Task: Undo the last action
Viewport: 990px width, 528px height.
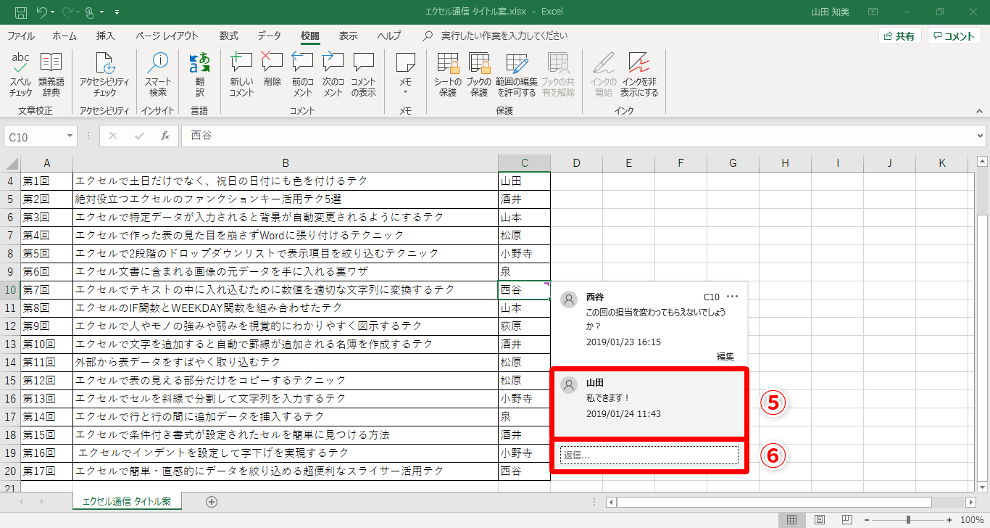Action: (x=41, y=12)
